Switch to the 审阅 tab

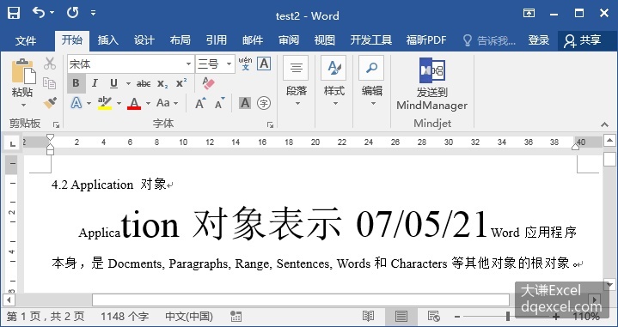click(289, 40)
